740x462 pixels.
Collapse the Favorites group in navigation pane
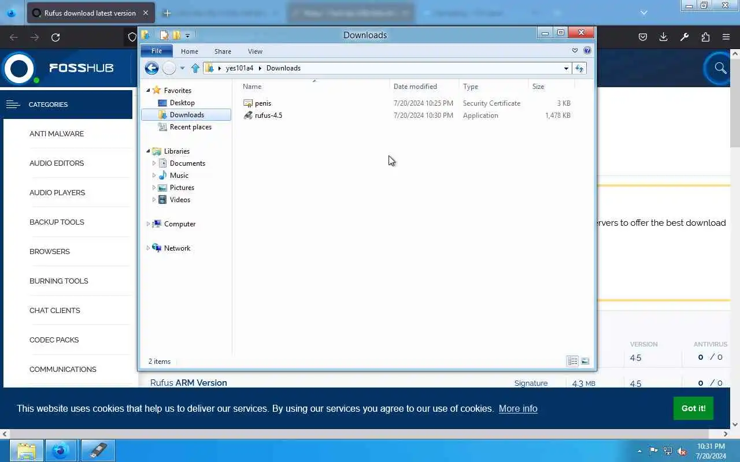coord(148,90)
